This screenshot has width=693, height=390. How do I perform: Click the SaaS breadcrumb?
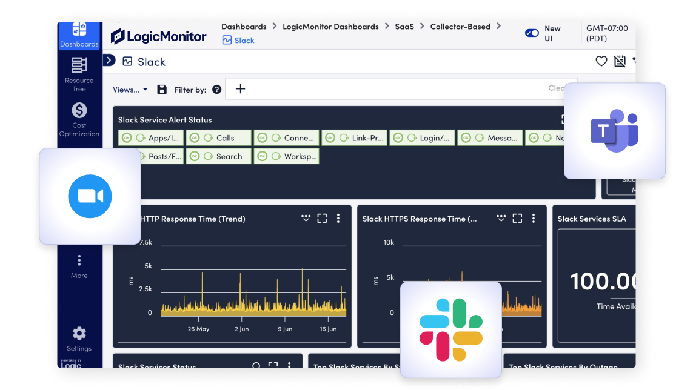tap(404, 27)
